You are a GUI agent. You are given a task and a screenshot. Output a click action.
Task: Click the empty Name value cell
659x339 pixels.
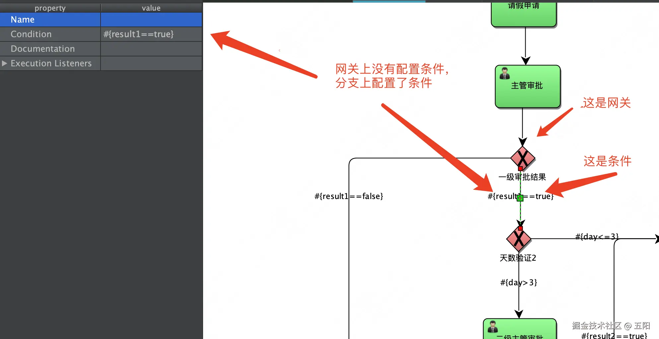coord(151,20)
